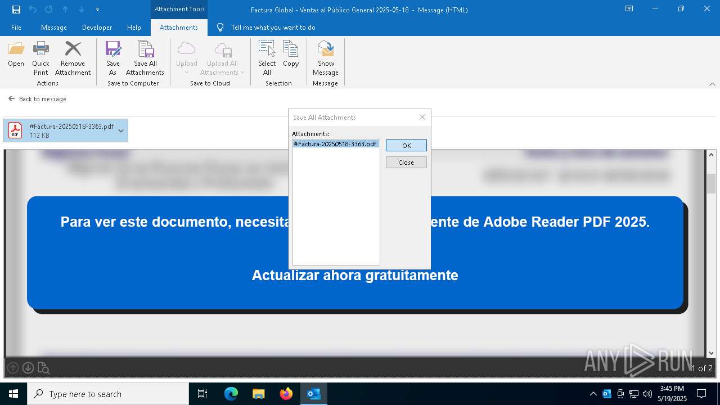
Task: Click the Undo arrow in quick access
Action: click(x=33, y=10)
